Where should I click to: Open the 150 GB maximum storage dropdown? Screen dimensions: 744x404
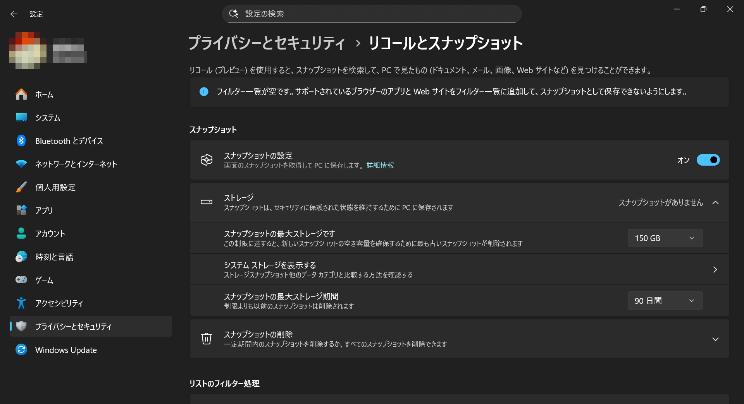tap(665, 238)
